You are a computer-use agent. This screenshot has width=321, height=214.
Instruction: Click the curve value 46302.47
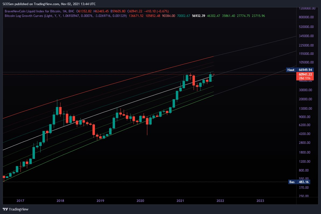pos(213,16)
